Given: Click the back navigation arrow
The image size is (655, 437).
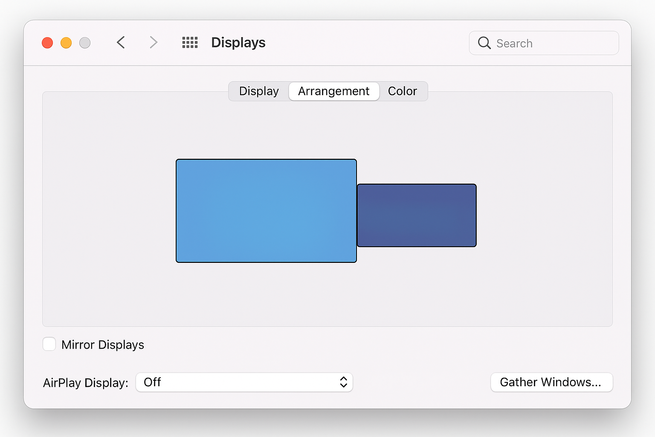Looking at the screenshot, I should tap(121, 43).
